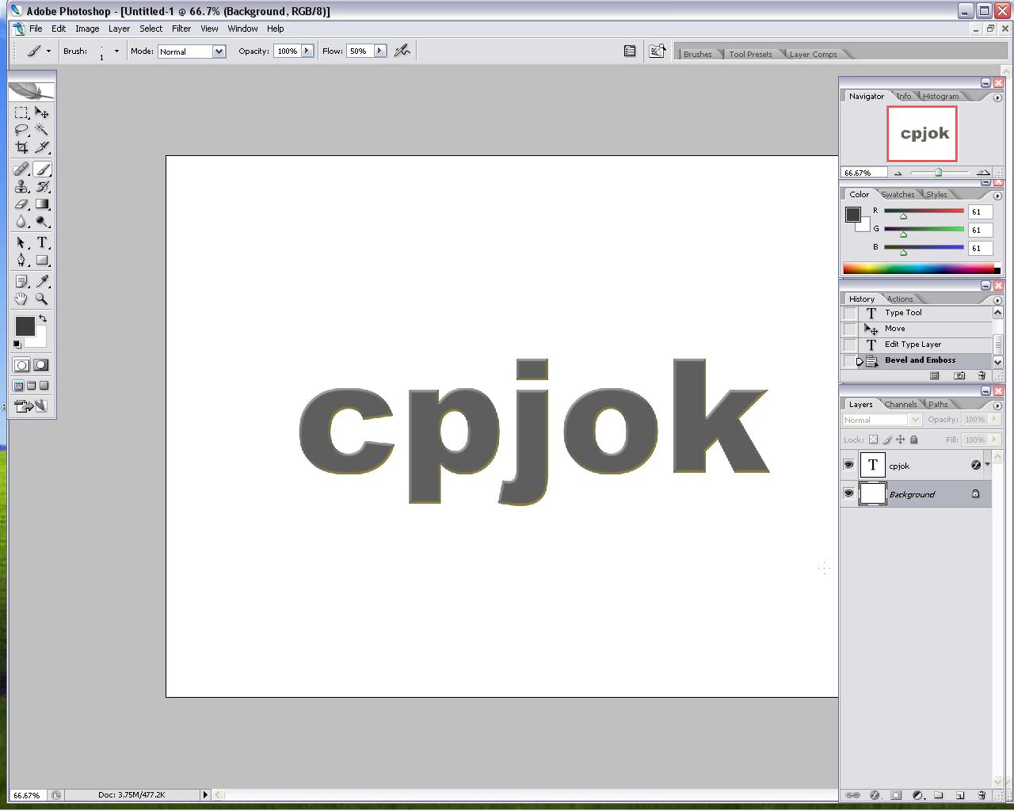Open the Brush preset picker arrow
The width and height of the screenshot is (1014, 811).
point(116,51)
